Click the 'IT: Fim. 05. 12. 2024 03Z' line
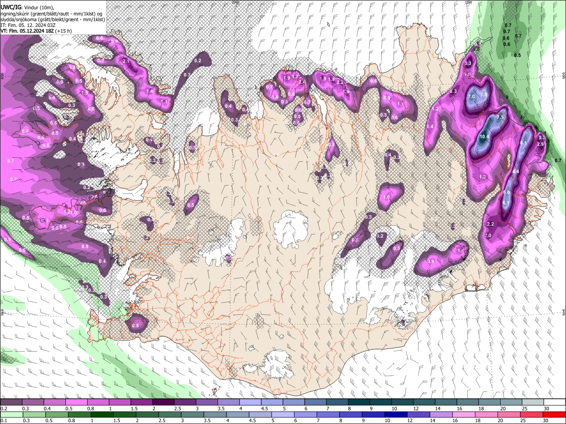 coord(28,25)
